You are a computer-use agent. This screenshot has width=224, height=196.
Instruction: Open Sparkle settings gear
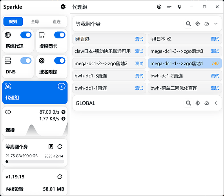pyautogui.click(x=63, y=7)
